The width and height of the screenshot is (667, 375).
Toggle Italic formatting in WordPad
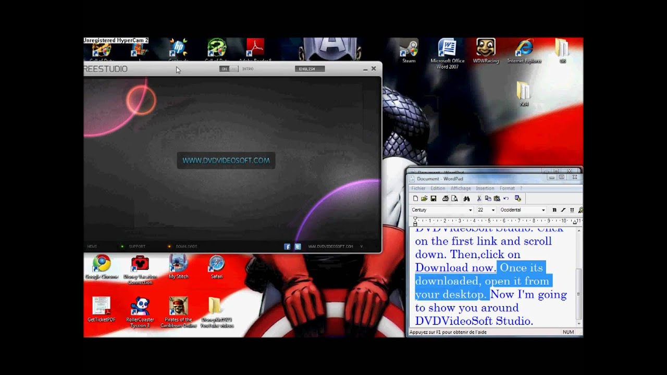click(563, 210)
